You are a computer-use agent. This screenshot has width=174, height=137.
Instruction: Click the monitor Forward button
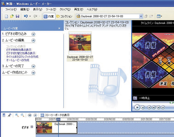[x=163, y=107]
